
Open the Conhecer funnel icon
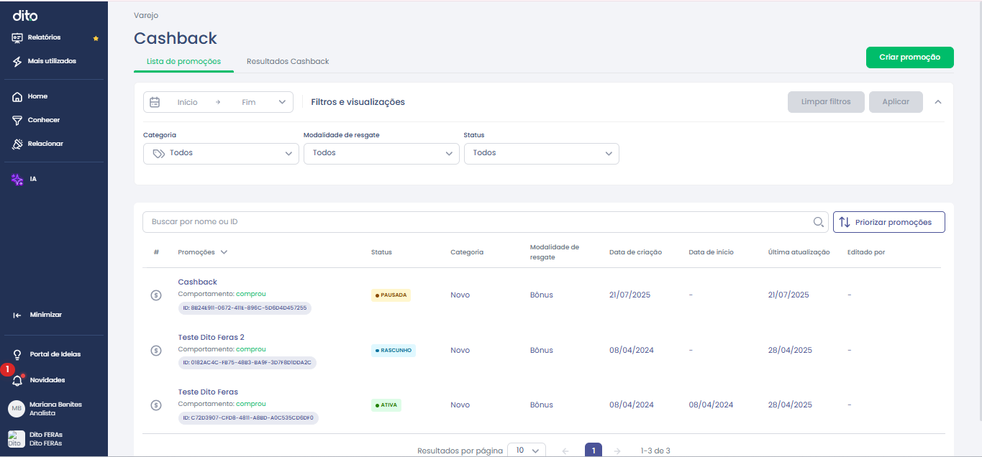(x=17, y=120)
